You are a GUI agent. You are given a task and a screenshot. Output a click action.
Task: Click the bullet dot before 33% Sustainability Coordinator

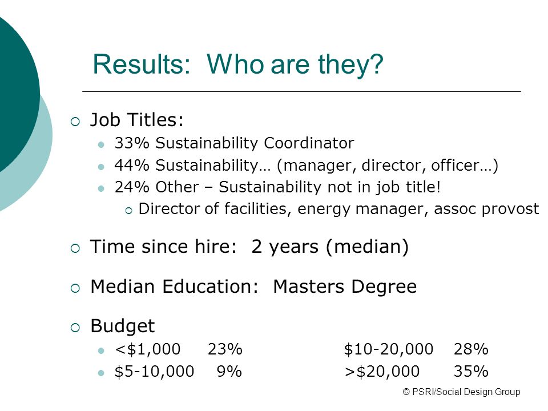coord(101,144)
